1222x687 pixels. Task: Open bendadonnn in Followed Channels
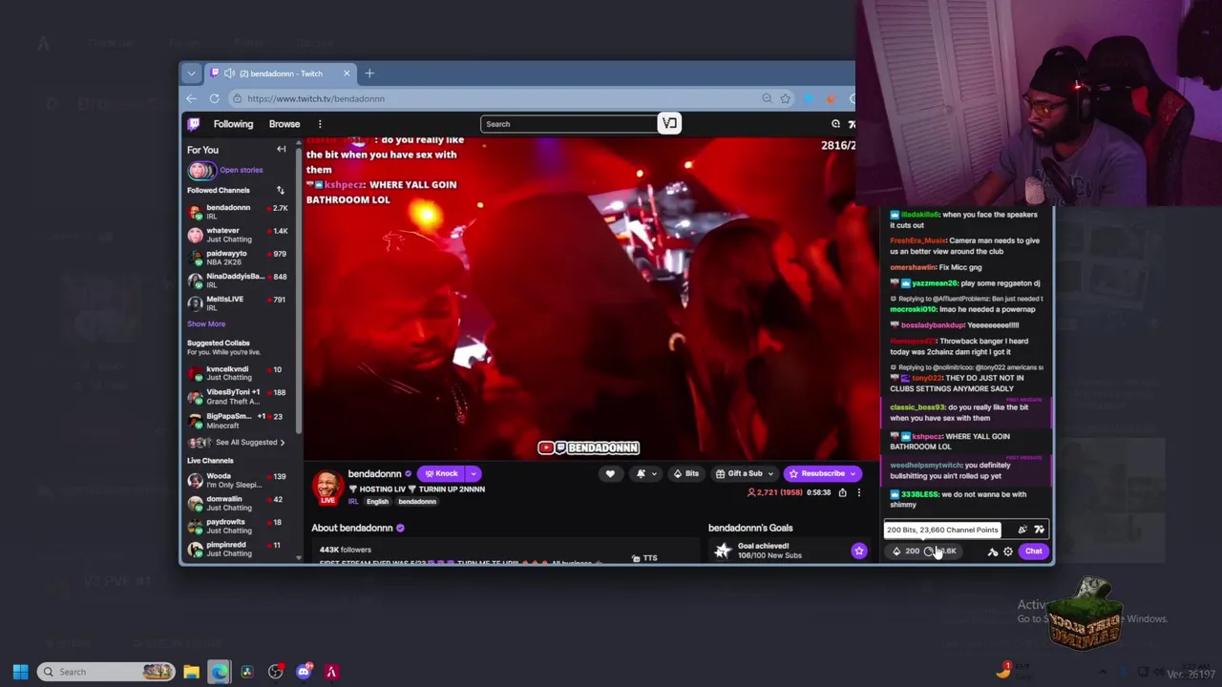[x=238, y=212]
